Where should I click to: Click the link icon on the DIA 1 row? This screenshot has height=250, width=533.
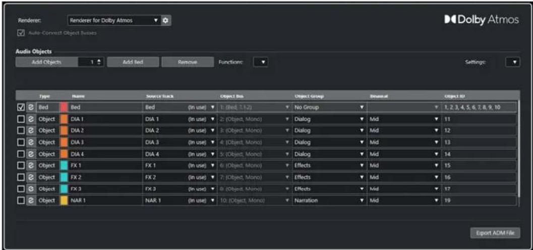31,119
